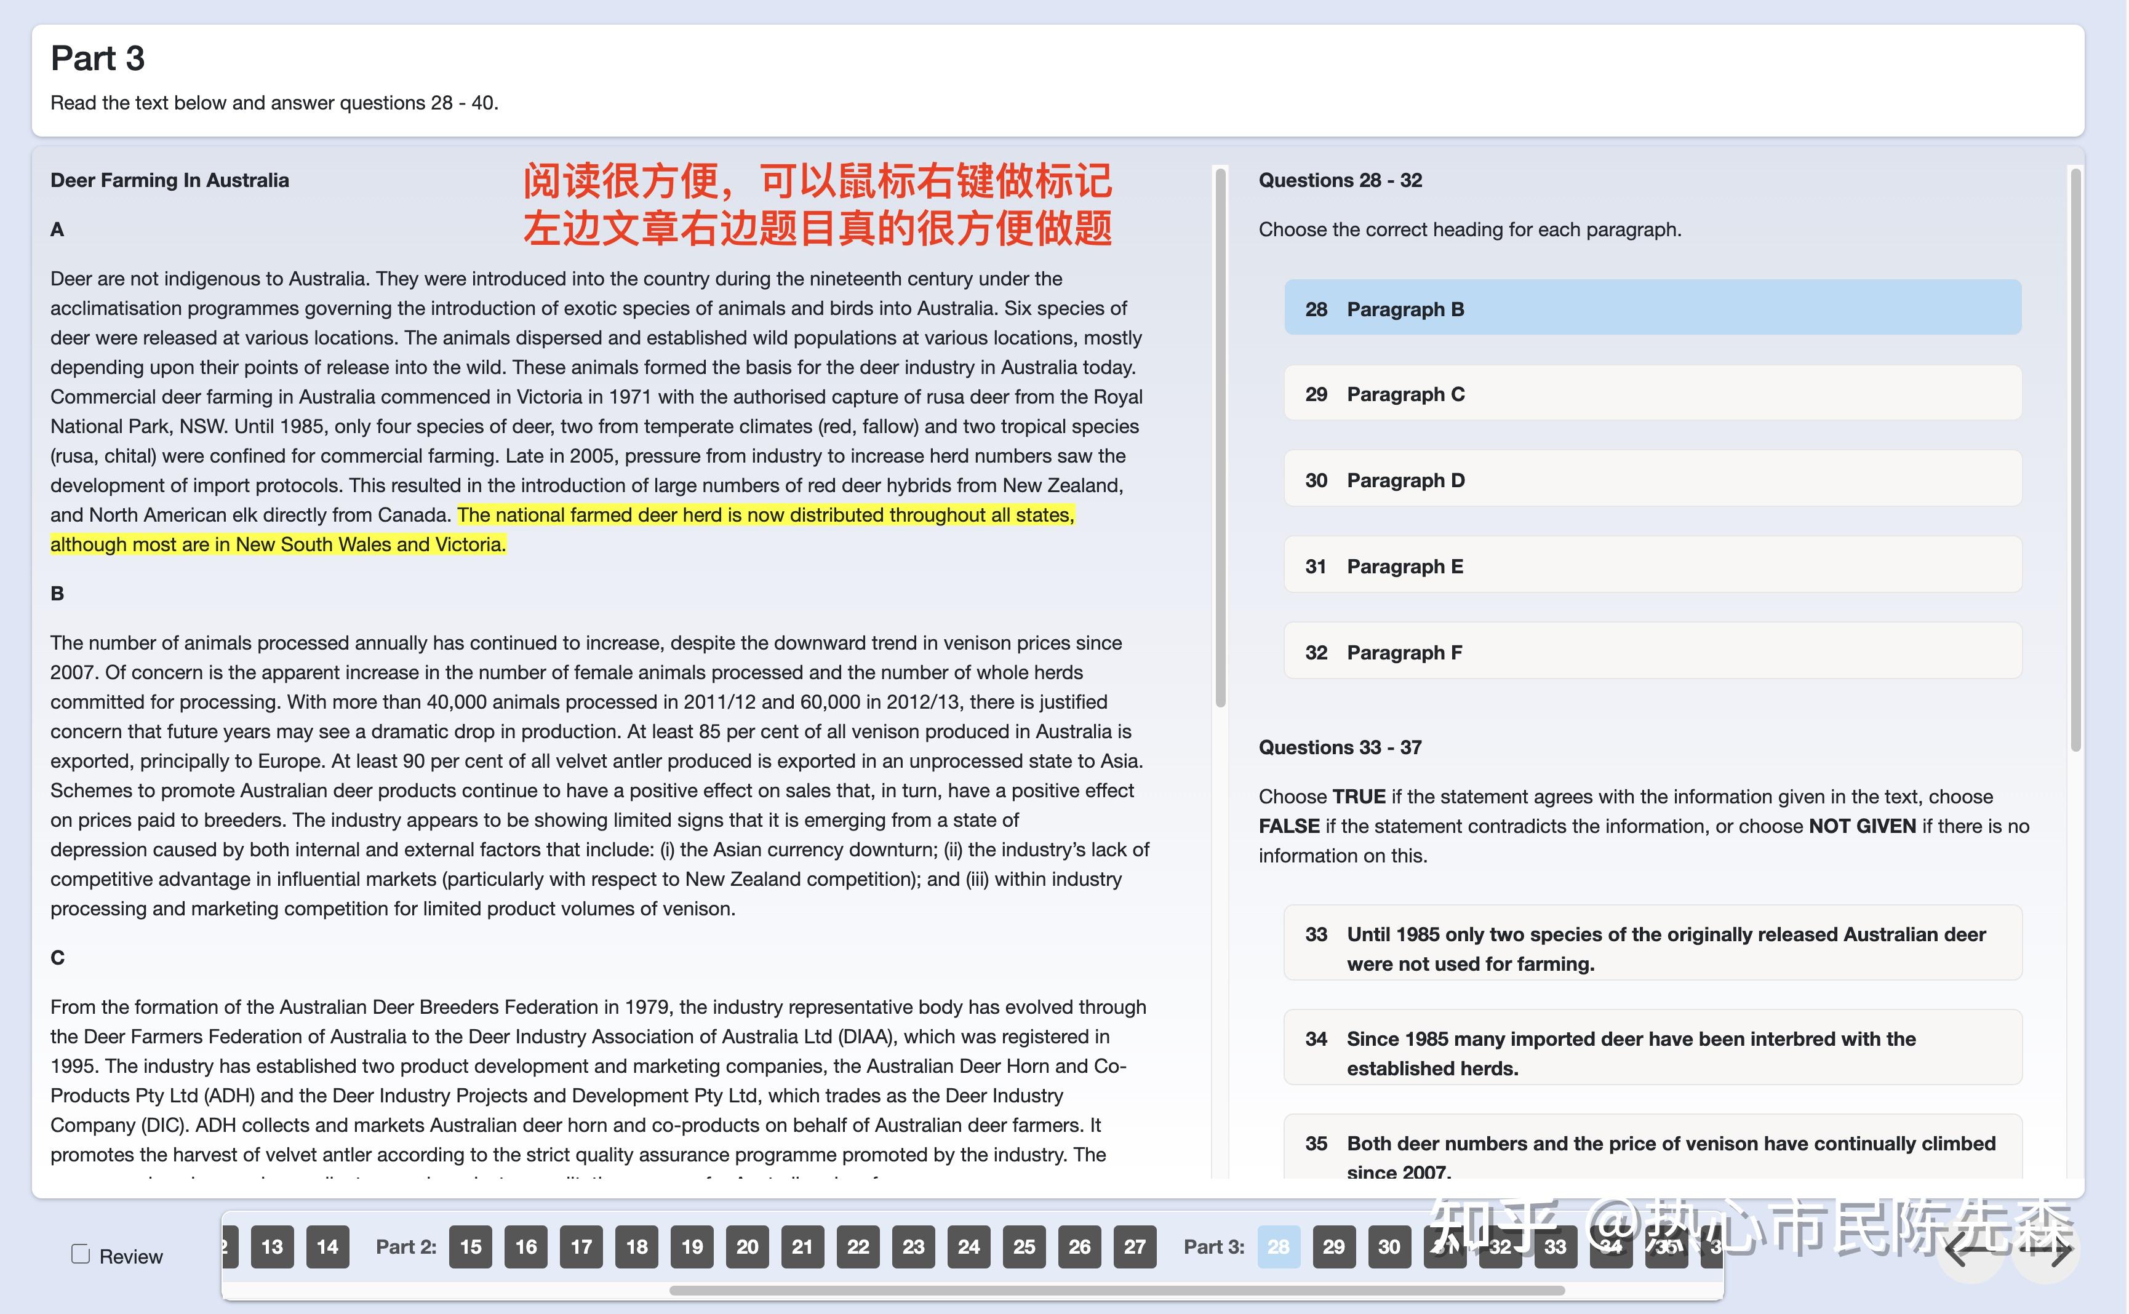Open the dropdown for 28 Paragraph B

1653,308
